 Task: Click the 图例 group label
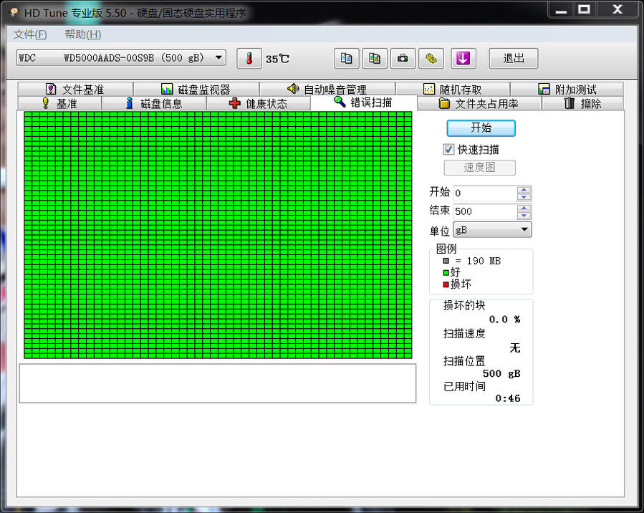pos(446,249)
